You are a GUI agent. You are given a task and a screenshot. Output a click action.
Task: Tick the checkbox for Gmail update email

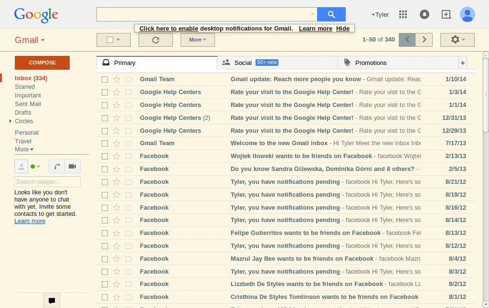click(x=105, y=79)
